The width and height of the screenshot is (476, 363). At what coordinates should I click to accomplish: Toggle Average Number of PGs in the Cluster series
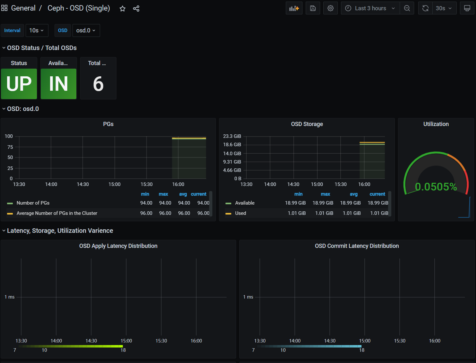coord(57,213)
